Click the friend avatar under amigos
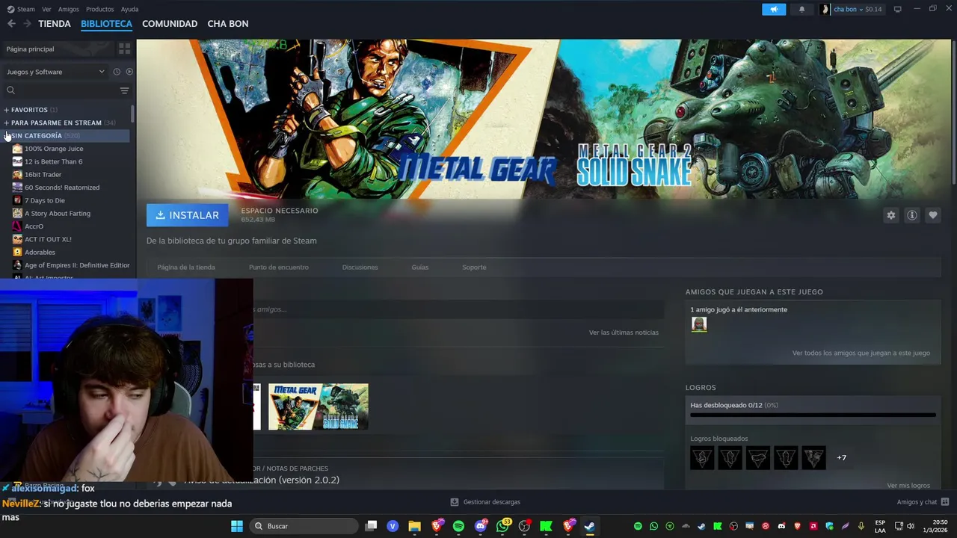Viewport: 957px width, 538px height. coord(699,324)
